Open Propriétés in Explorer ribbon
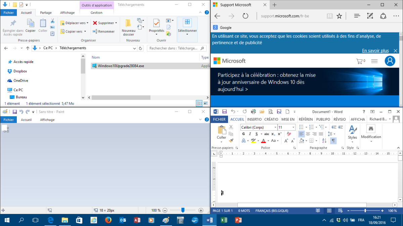 [x=156, y=27]
